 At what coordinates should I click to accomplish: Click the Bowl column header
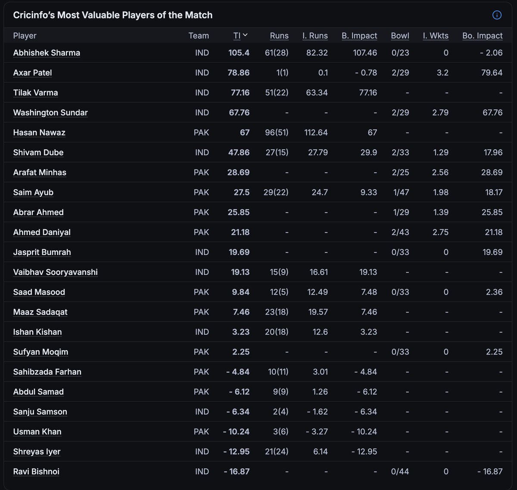[400, 36]
